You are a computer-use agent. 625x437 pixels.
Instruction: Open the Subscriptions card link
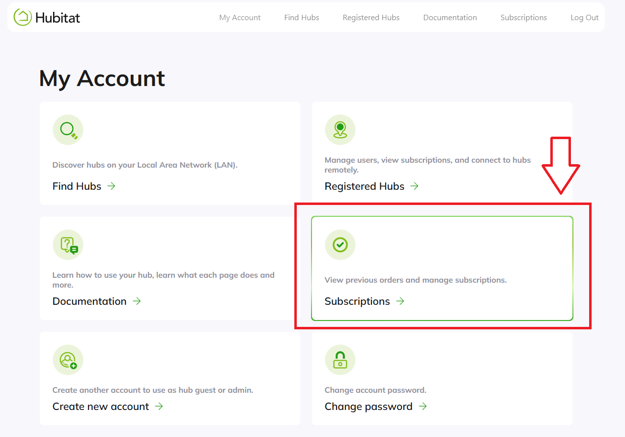[x=357, y=301]
